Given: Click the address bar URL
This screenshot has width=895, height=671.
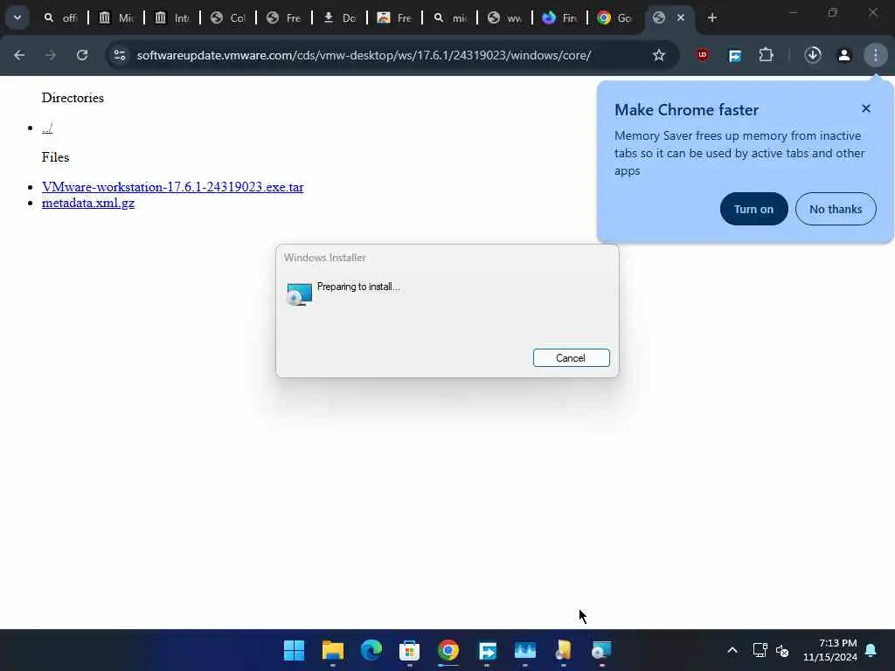Looking at the screenshot, I should point(364,55).
